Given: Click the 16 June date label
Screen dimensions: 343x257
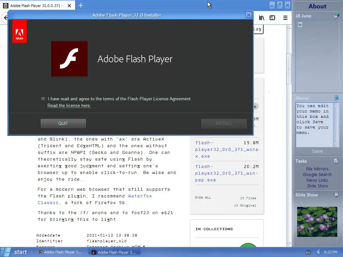Looking at the screenshot, I should [303, 16].
